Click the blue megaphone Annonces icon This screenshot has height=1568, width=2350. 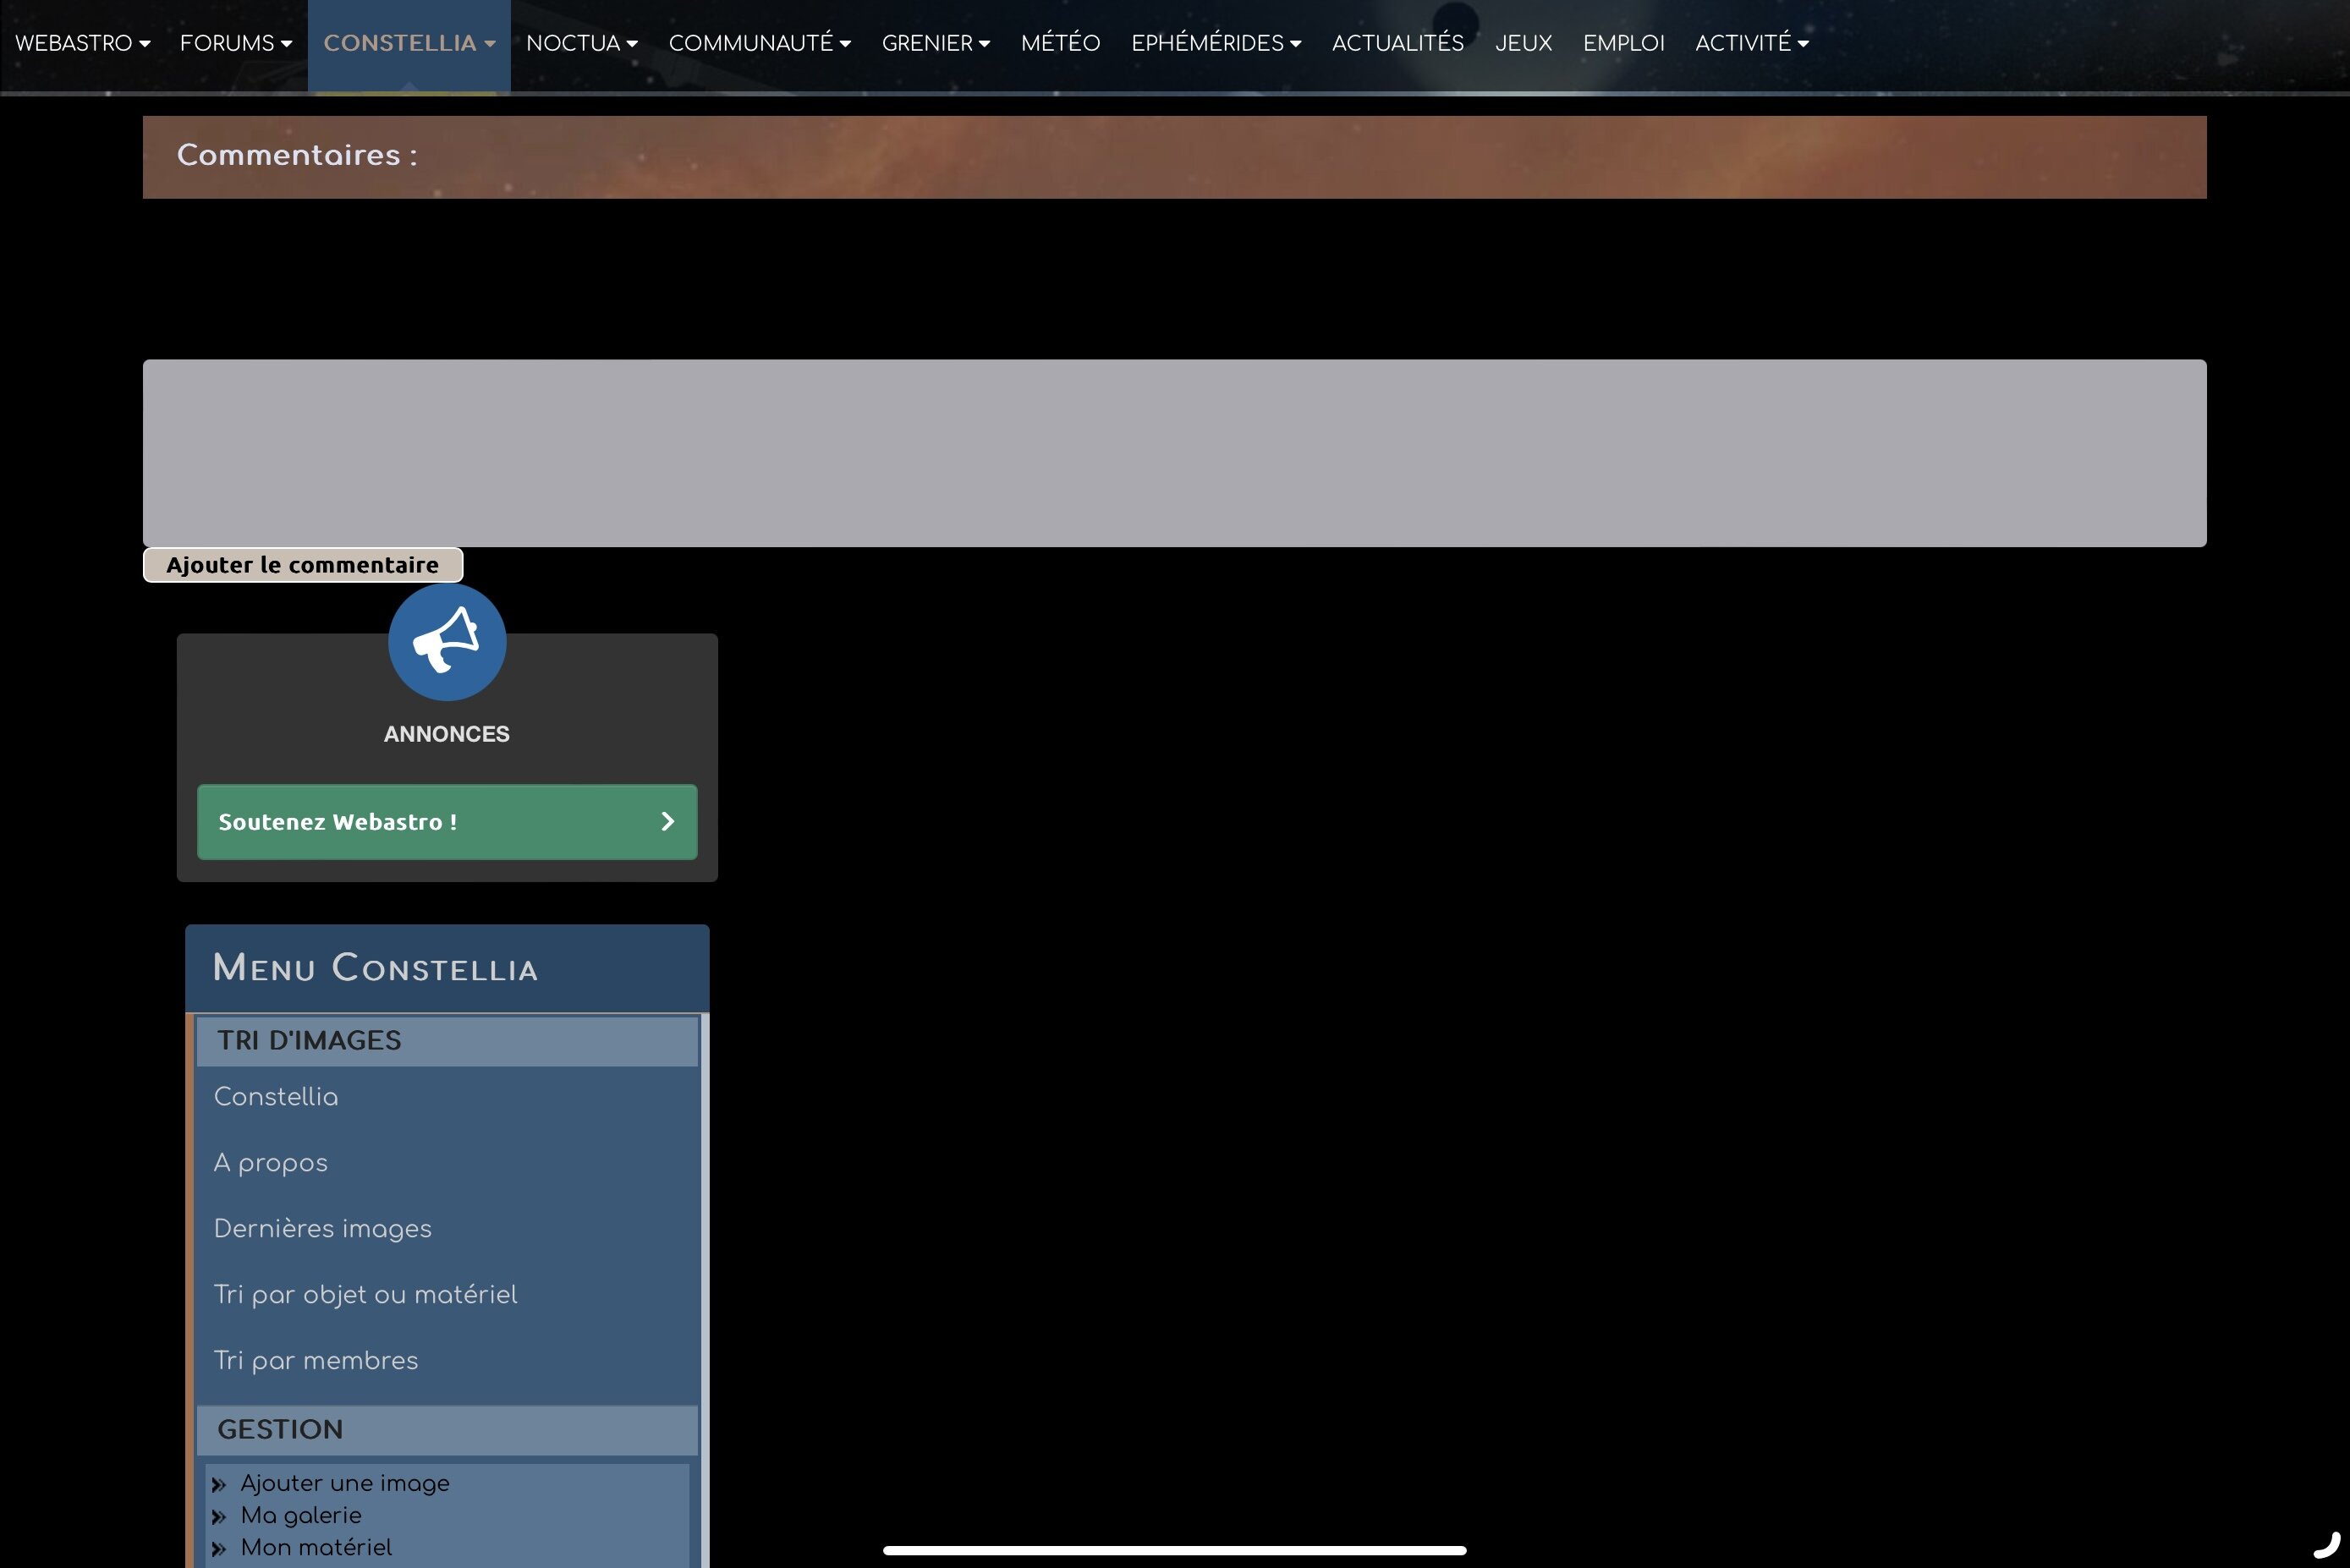pyautogui.click(x=447, y=642)
